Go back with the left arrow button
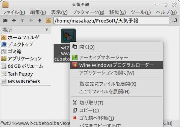180x127 pixels. click(14, 20)
